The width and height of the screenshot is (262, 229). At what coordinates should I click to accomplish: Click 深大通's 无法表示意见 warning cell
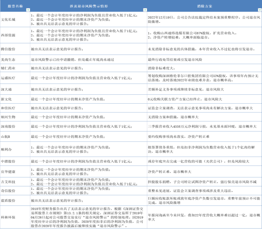click(x=88, y=89)
